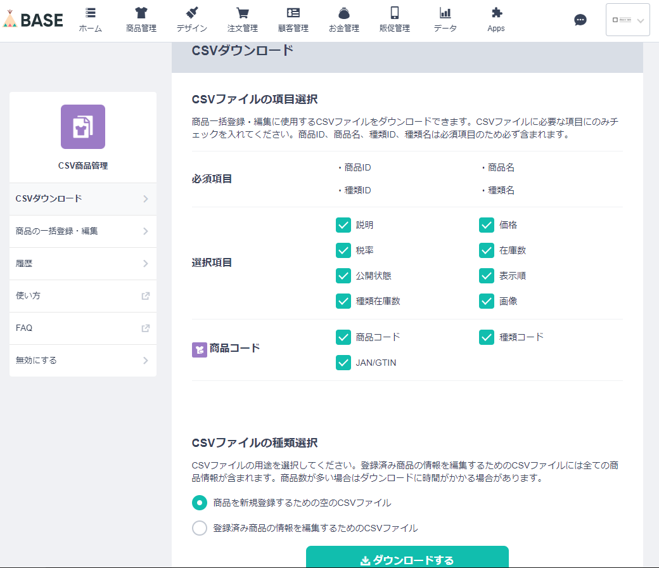
Task: Open the chat message bubble icon
Action: point(580,20)
